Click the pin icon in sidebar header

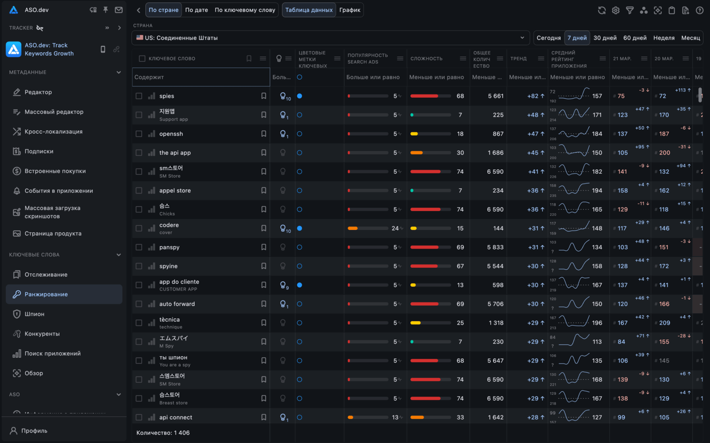[106, 10]
